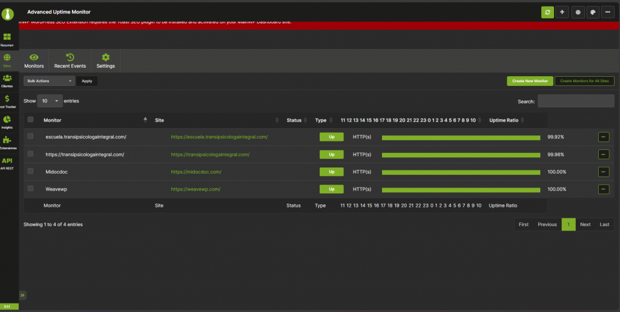Open the https://midocdoc.com/ site link
Screen dimensions: 620x312
pyautogui.click(x=196, y=172)
